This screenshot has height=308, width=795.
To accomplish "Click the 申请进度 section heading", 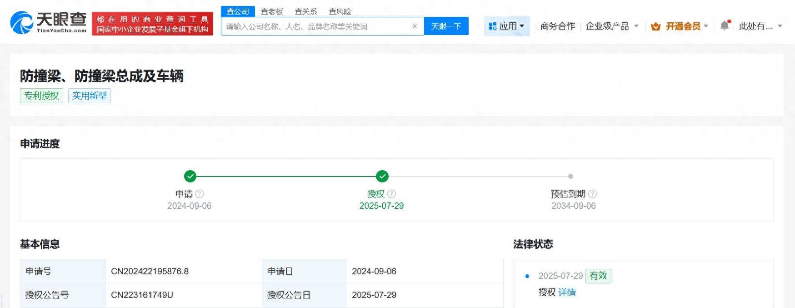I will [x=40, y=144].
